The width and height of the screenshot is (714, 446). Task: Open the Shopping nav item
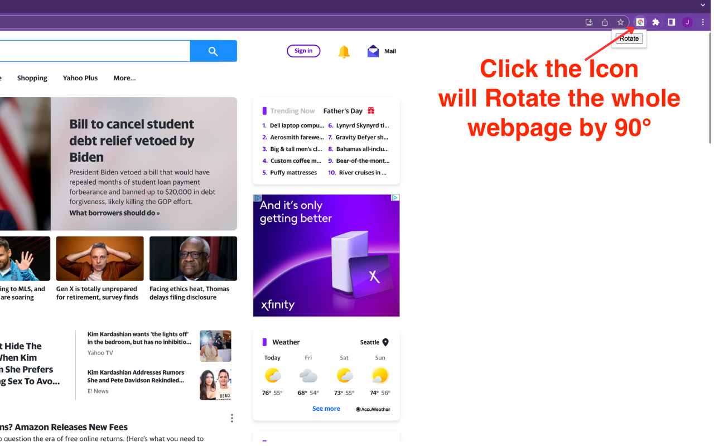(x=32, y=78)
